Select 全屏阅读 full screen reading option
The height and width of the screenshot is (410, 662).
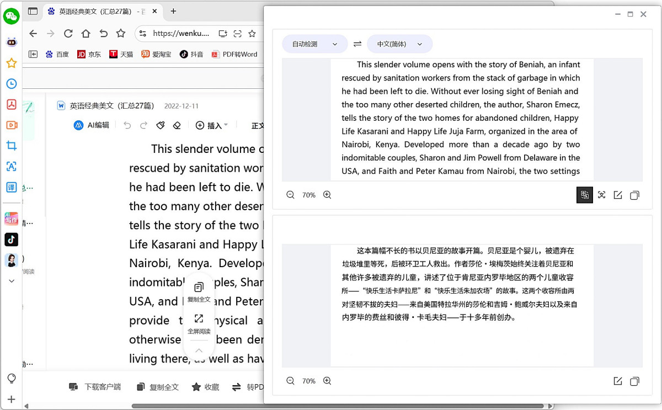pyautogui.click(x=199, y=324)
